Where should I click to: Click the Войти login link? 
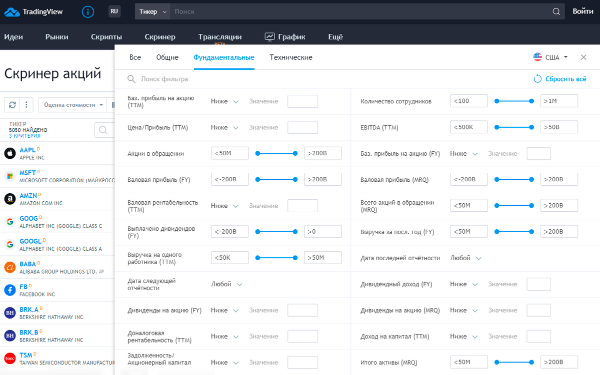pos(583,11)
